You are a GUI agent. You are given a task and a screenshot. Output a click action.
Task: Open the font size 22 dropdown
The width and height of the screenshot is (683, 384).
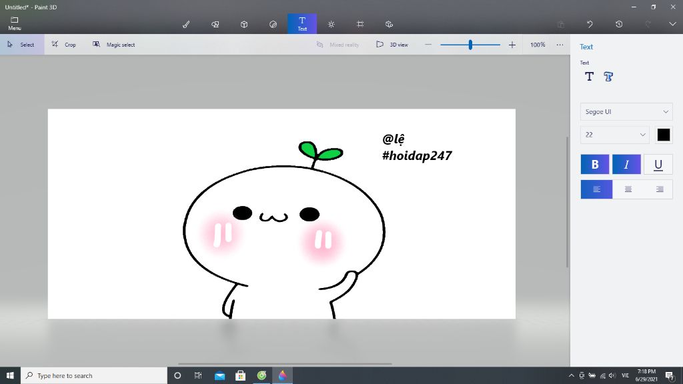(x=614, y=135)
